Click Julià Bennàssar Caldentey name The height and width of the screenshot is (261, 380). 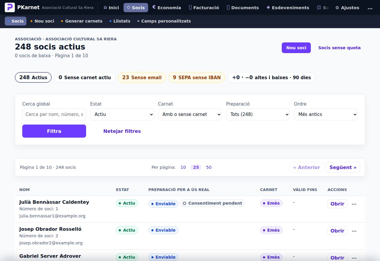pyautogui.click(x=54, y=202)
